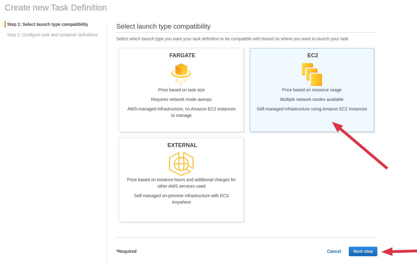Click the Cancel link
417x279 pixels.
pos(334,251)
